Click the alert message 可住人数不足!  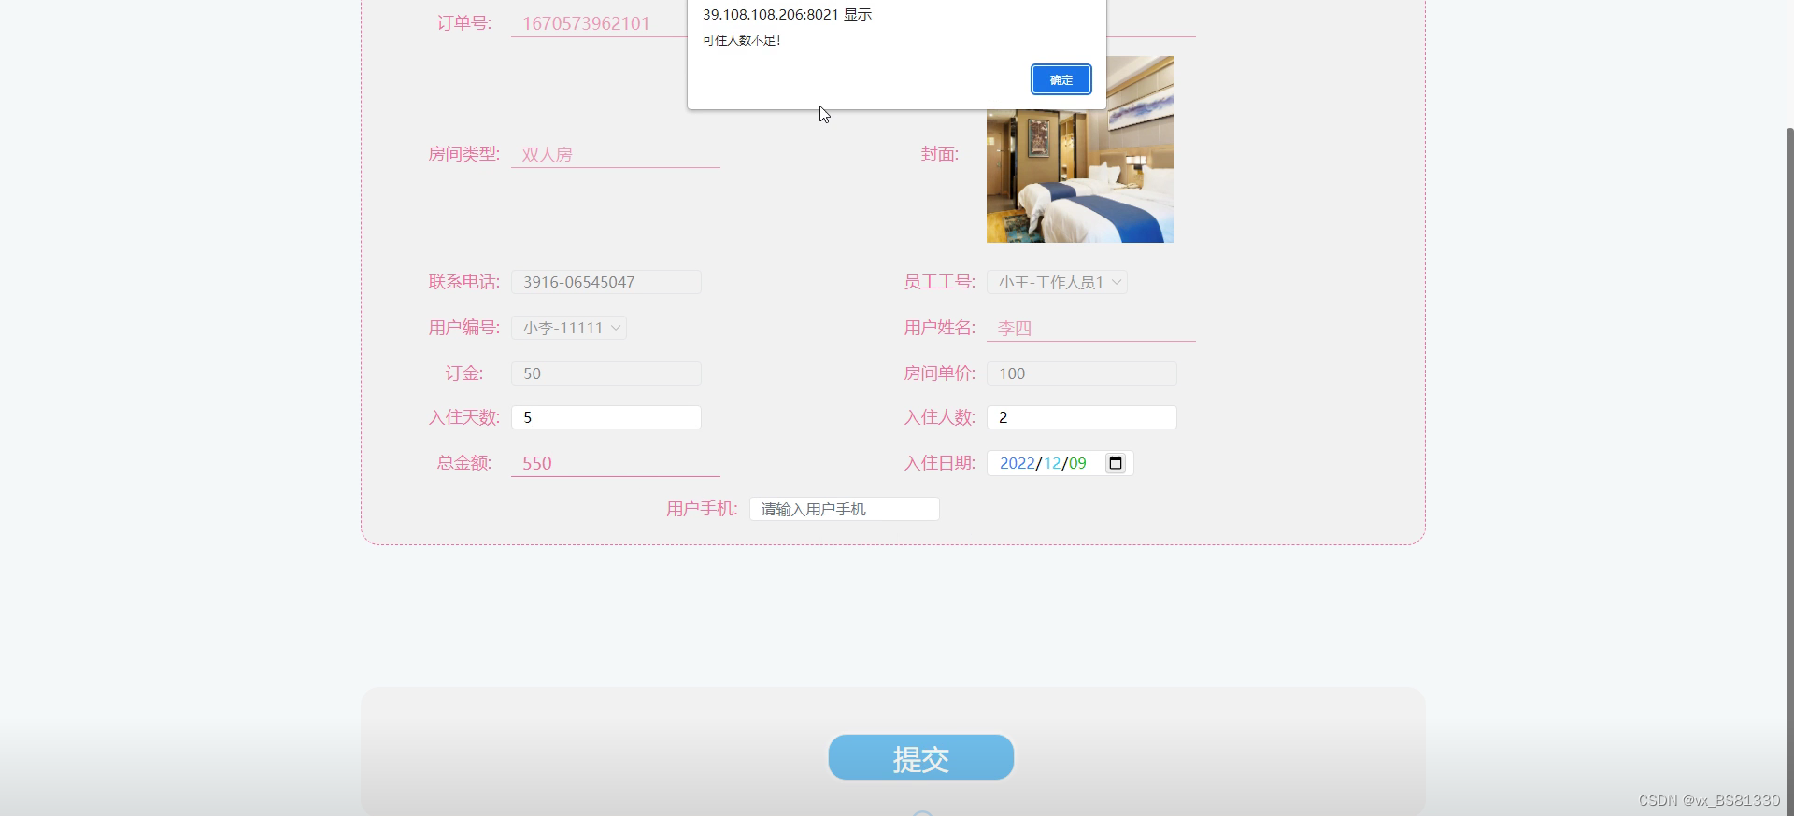(741, 40)
